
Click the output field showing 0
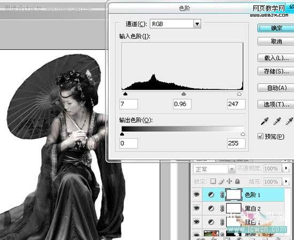pos(129,143)
